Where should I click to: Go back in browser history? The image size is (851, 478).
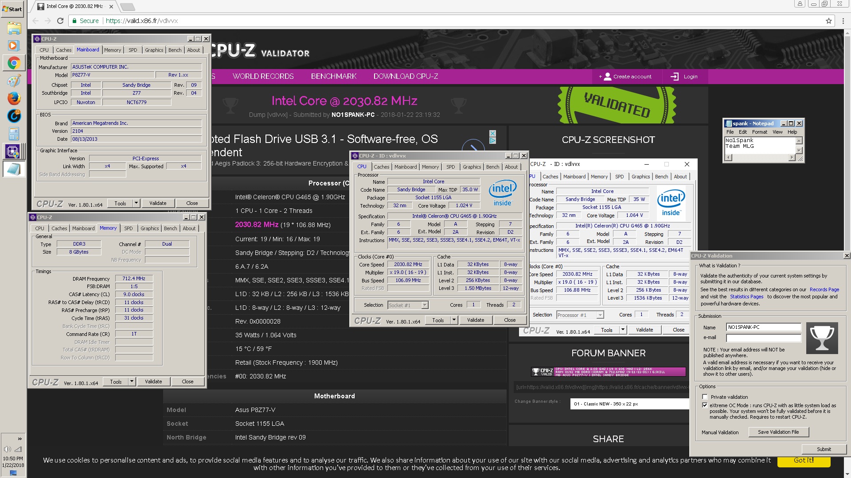point(36,21)
